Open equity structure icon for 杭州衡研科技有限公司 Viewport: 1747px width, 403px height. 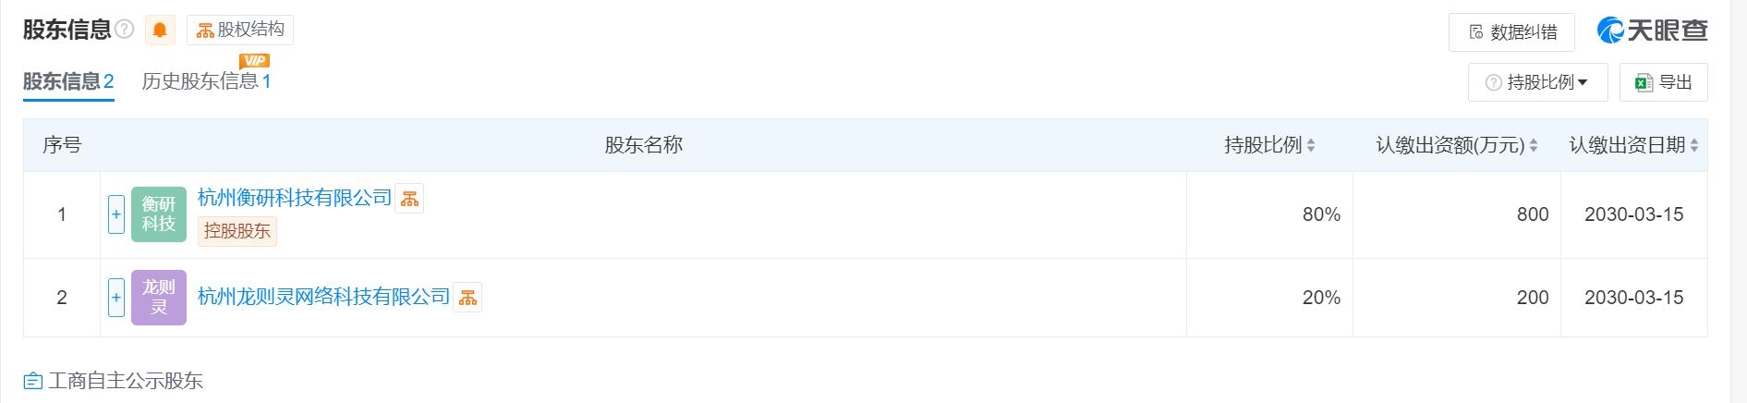click(x=409, y=199)
